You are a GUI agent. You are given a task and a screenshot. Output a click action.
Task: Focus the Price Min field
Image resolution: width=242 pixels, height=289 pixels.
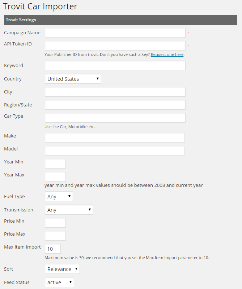click(x=55, y=223)
